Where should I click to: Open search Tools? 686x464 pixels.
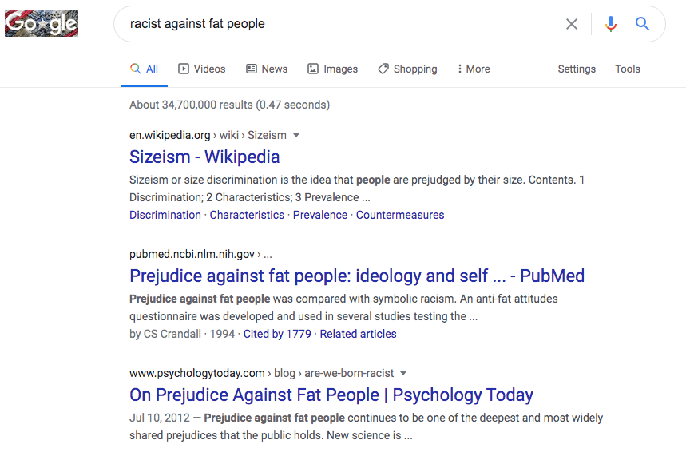click(628, 69)
